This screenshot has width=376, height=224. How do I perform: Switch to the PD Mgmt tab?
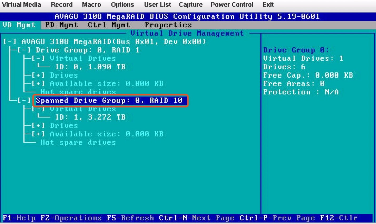pyautogui.click(x=61, y=25)
